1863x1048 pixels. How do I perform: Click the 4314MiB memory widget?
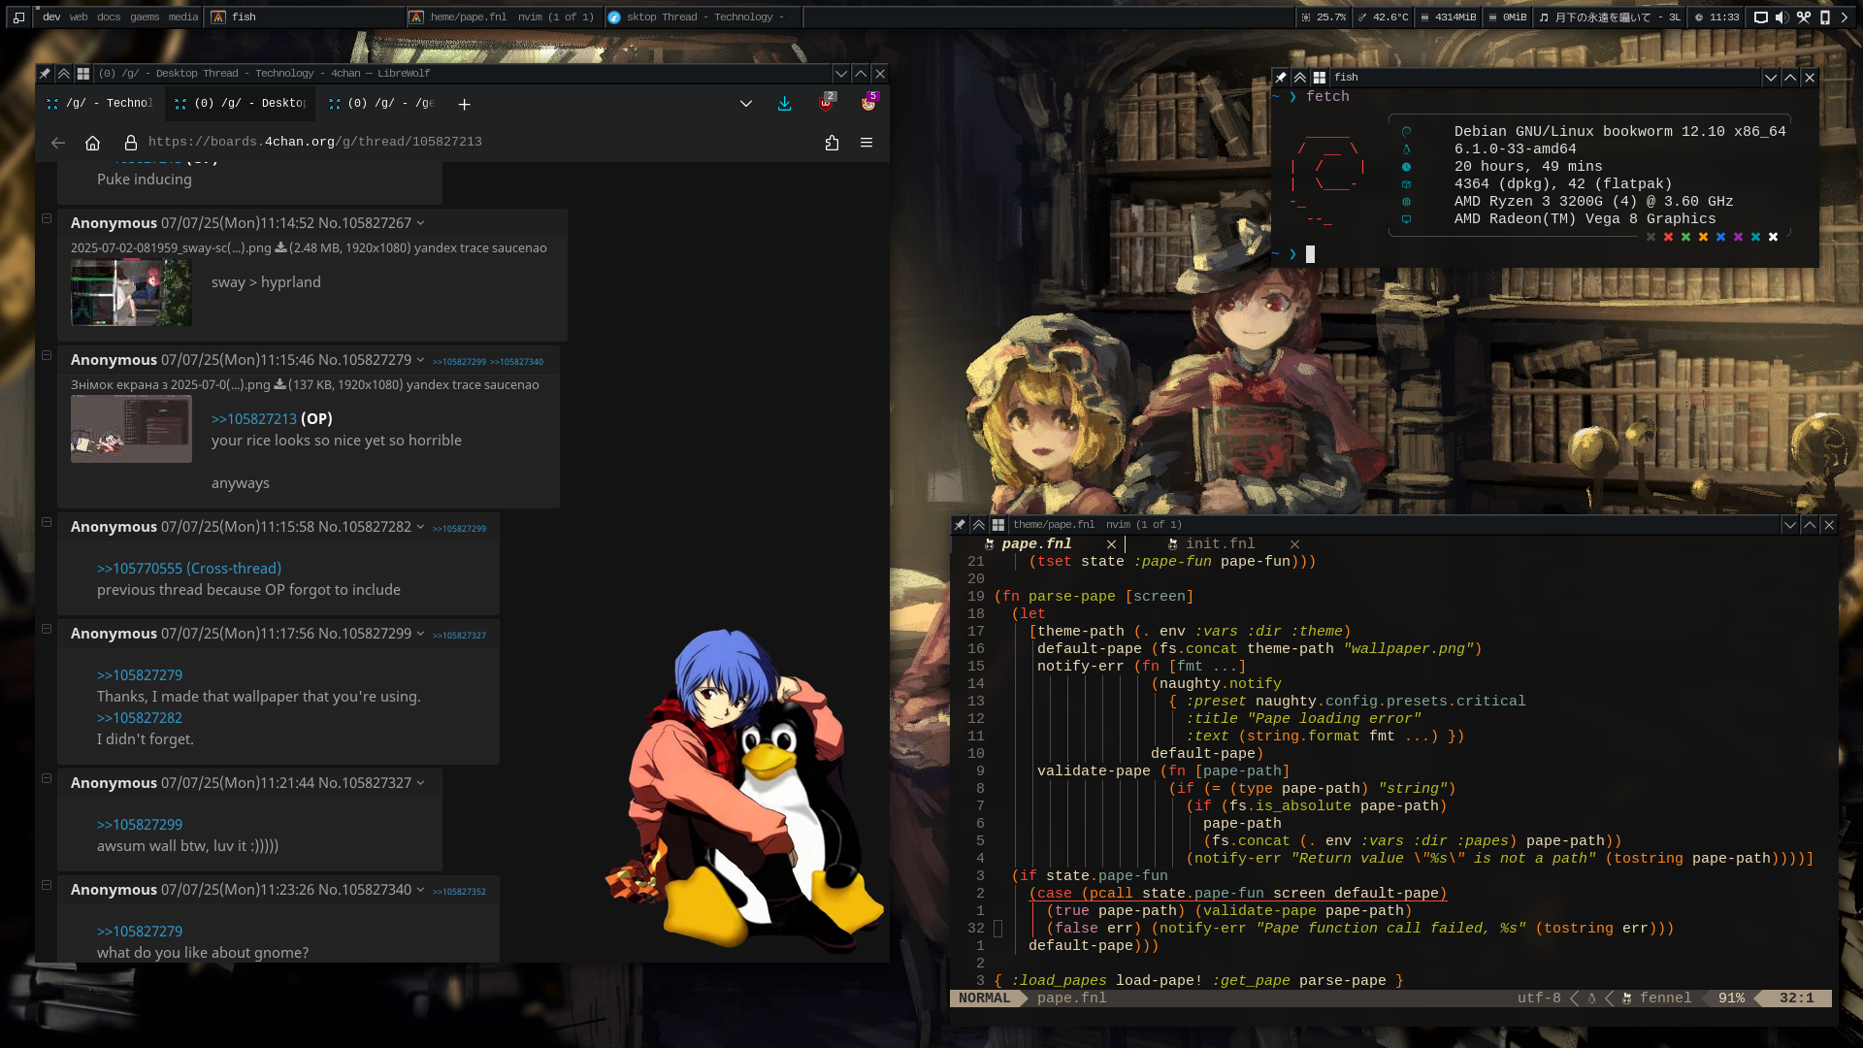1448,16
